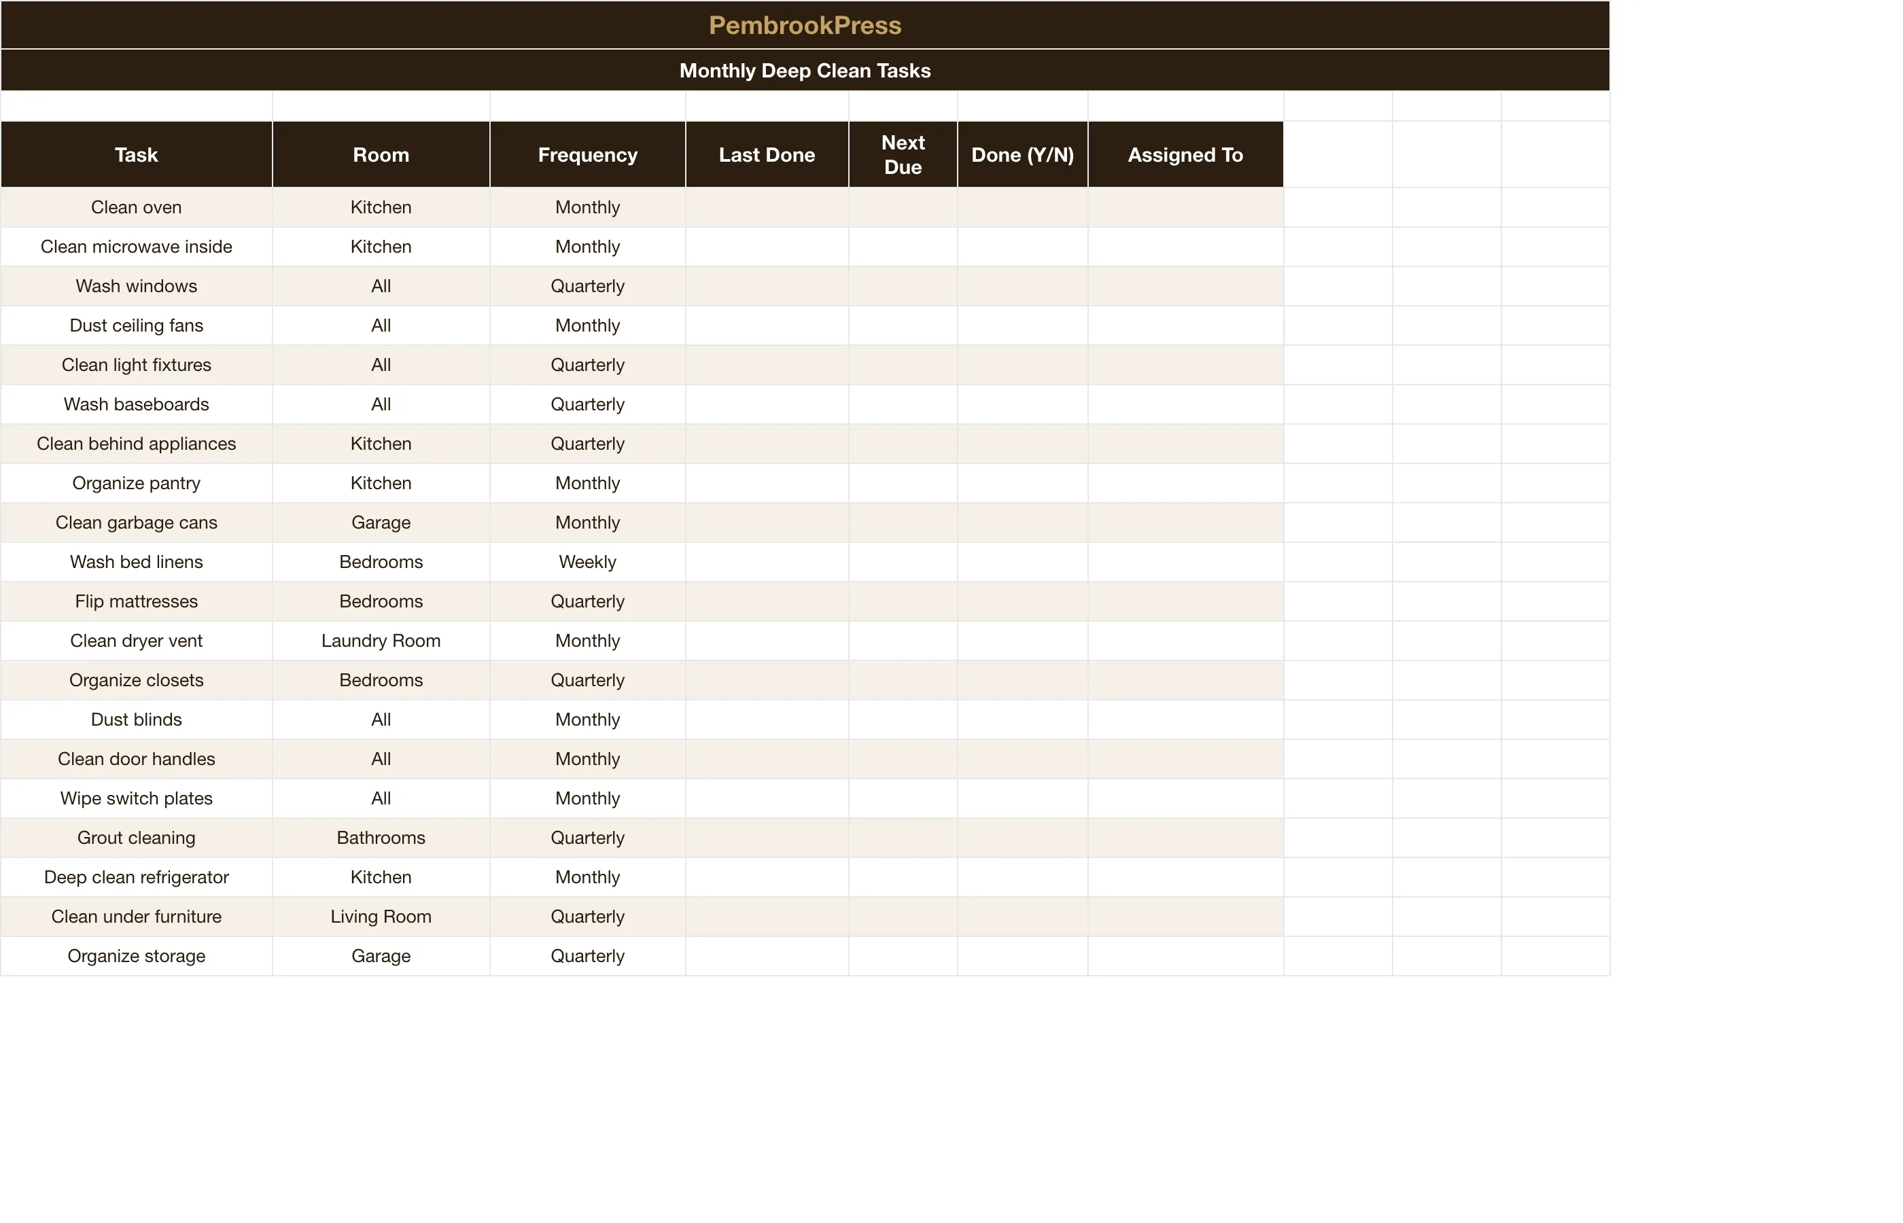1903x1223 pixels.
Task: Select the Clean microwave inside cell
Action: click(137, 247)
